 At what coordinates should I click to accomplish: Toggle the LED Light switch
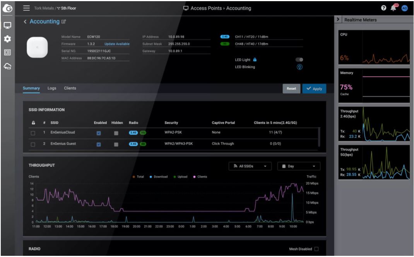299,60
